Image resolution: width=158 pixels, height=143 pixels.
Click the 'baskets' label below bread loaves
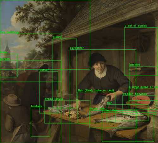click(x=36, y=106)
